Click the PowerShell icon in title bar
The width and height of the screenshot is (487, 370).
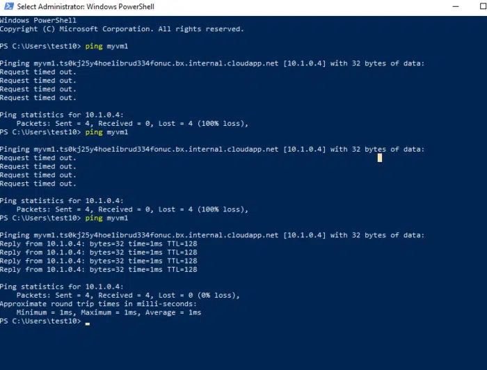click(7, 6)
